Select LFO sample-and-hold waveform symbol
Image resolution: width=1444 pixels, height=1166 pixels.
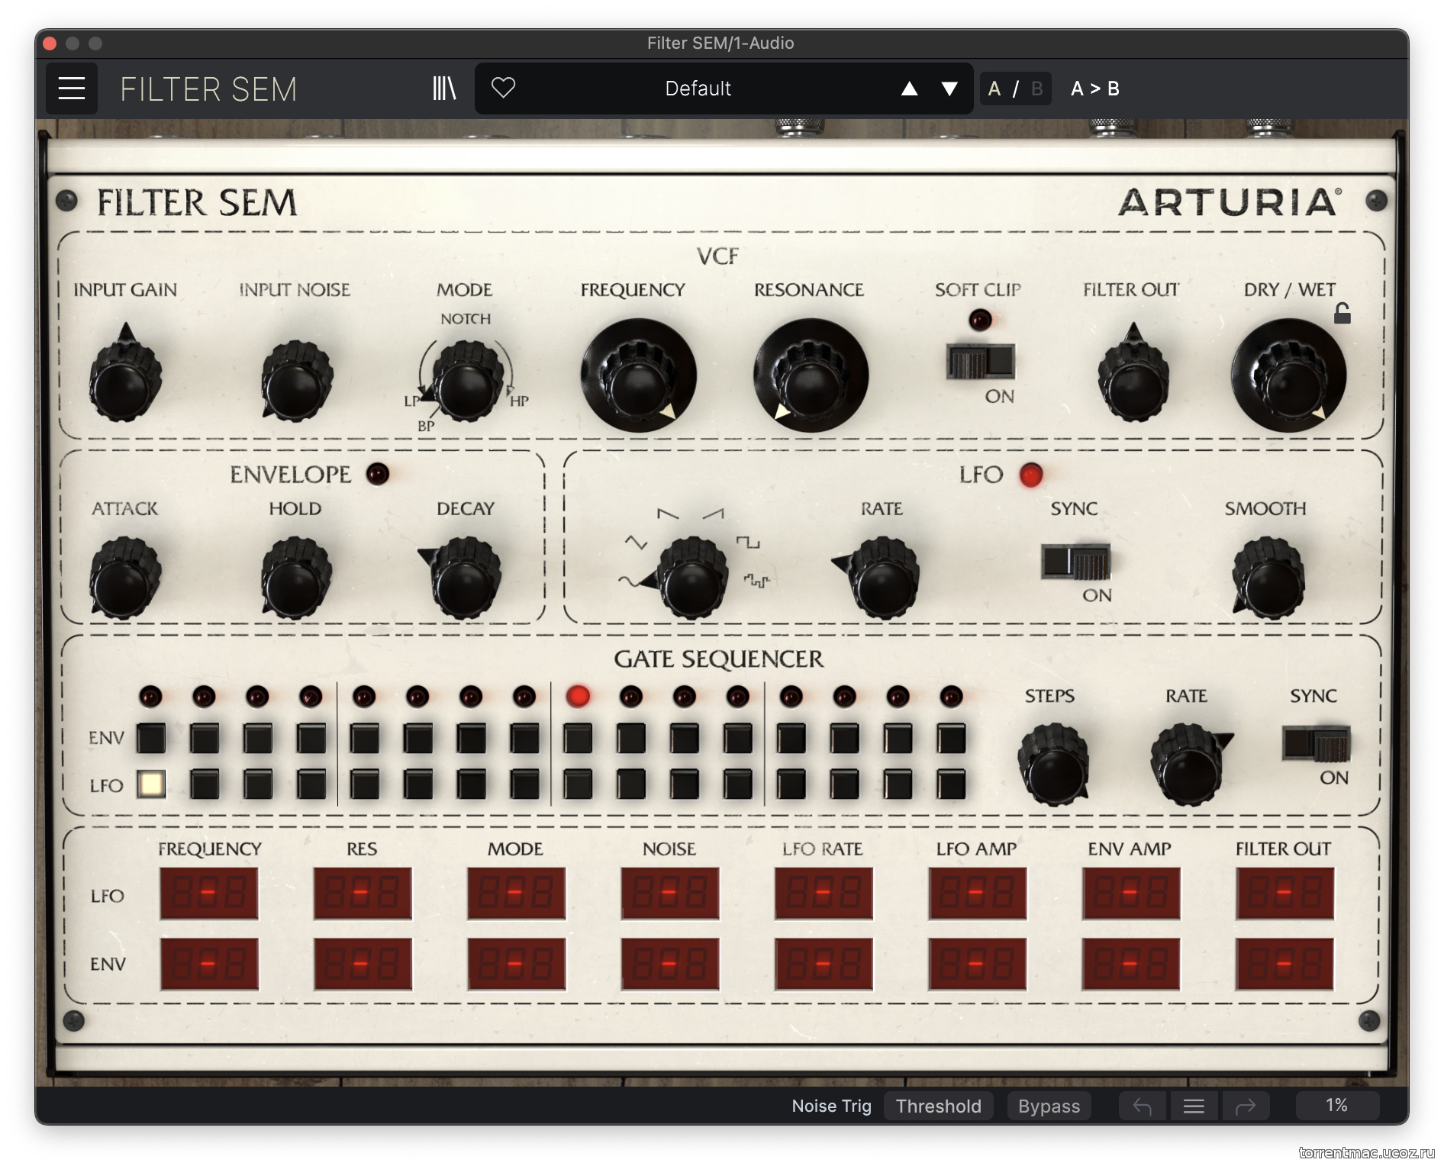point(757,581)
